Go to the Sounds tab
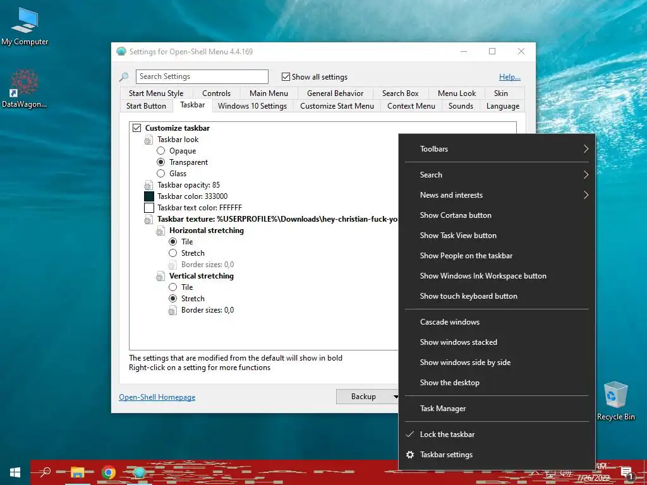Screen dimensions: 647x485 pyautogui.click(x=461, y=106)
